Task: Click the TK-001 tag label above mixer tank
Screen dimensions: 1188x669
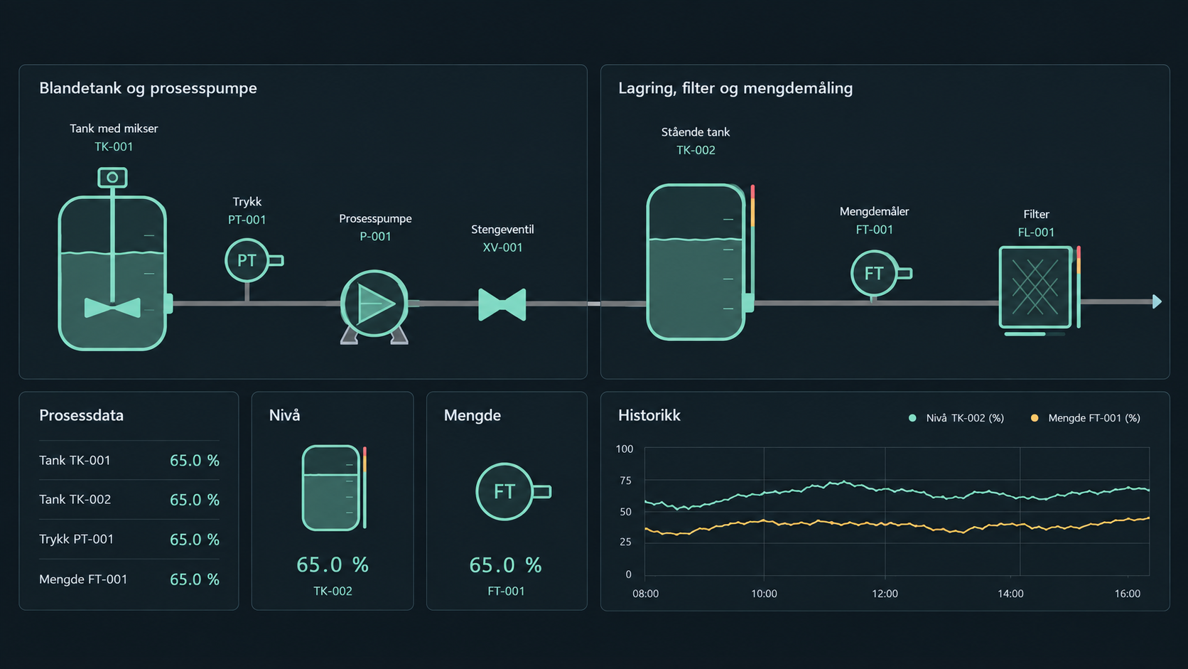Action: tap(114, 146)
